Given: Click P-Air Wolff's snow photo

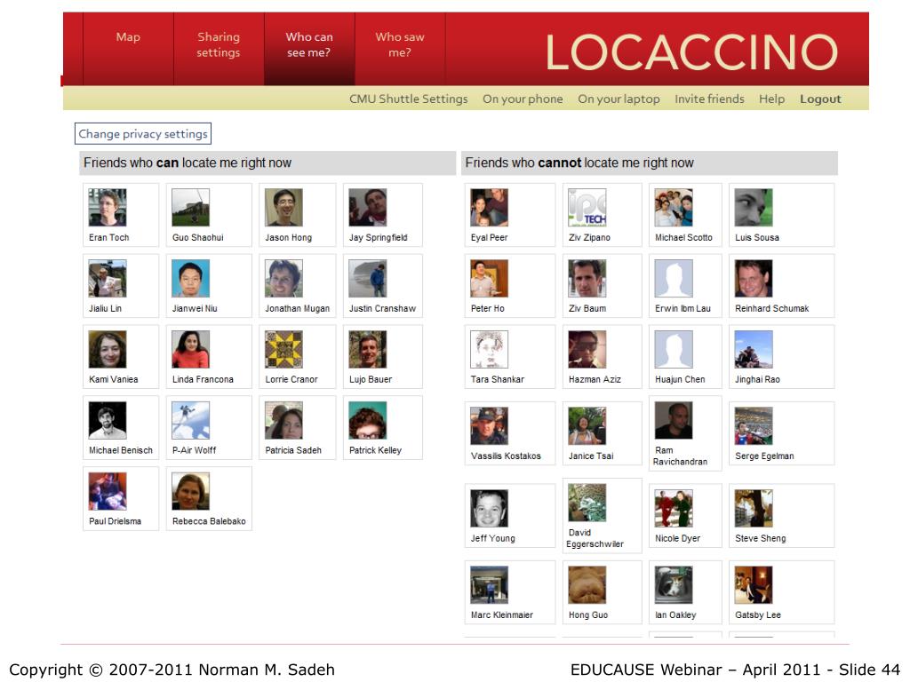Looking at the screenshot, I should point(190,420).
